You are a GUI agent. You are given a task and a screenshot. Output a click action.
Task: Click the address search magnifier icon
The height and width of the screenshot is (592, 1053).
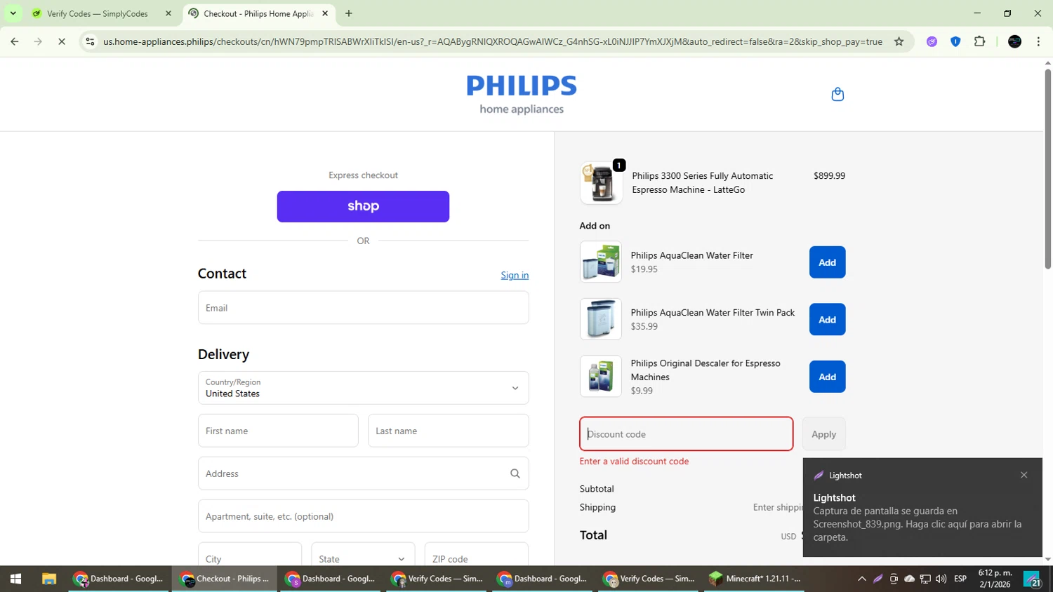click(515, 473)
